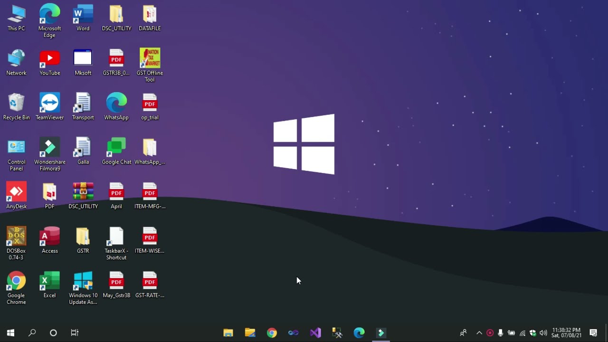
Task: Open ITEM-MFG-... PDF file
Action: tap(150, 196)
